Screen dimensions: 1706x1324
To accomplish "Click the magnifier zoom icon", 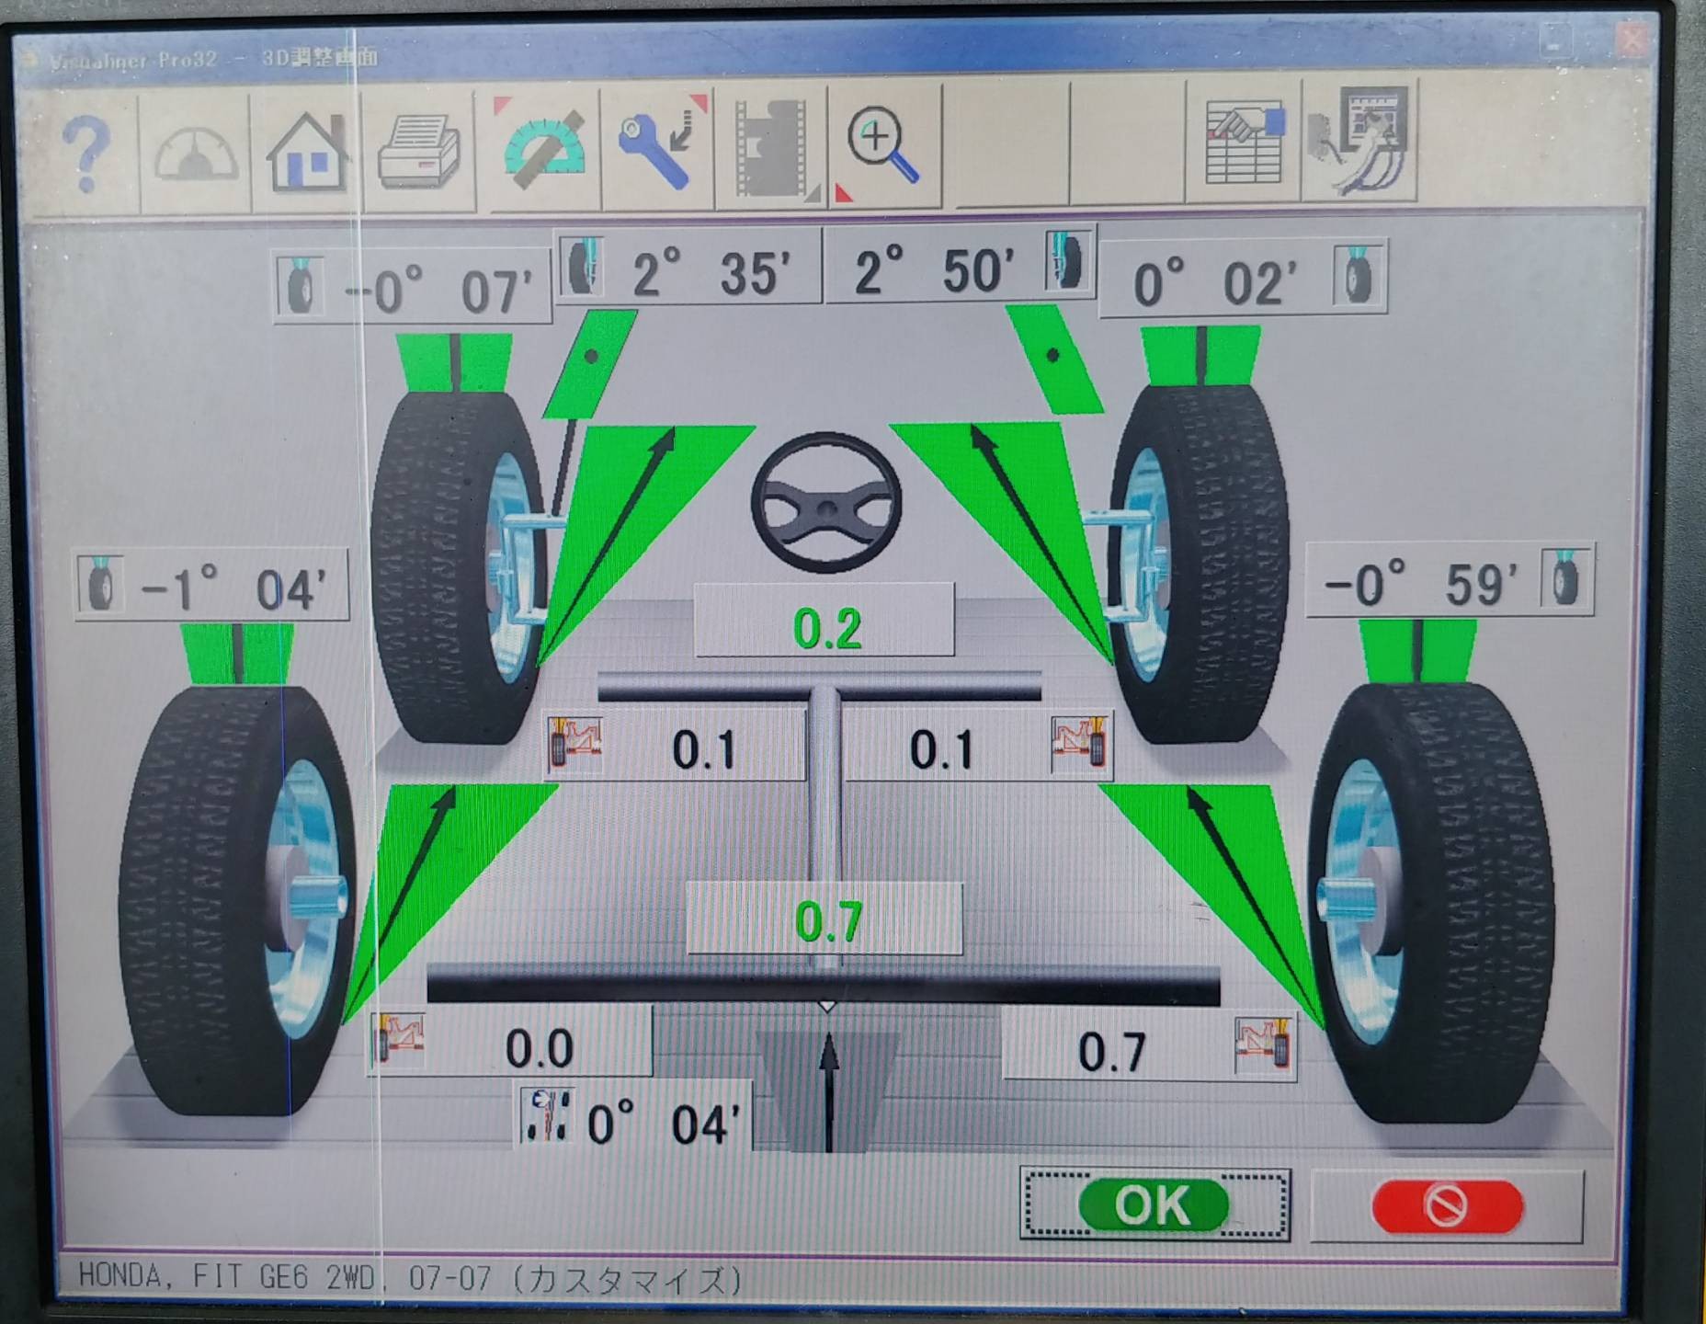I will (x=883, y=147).
